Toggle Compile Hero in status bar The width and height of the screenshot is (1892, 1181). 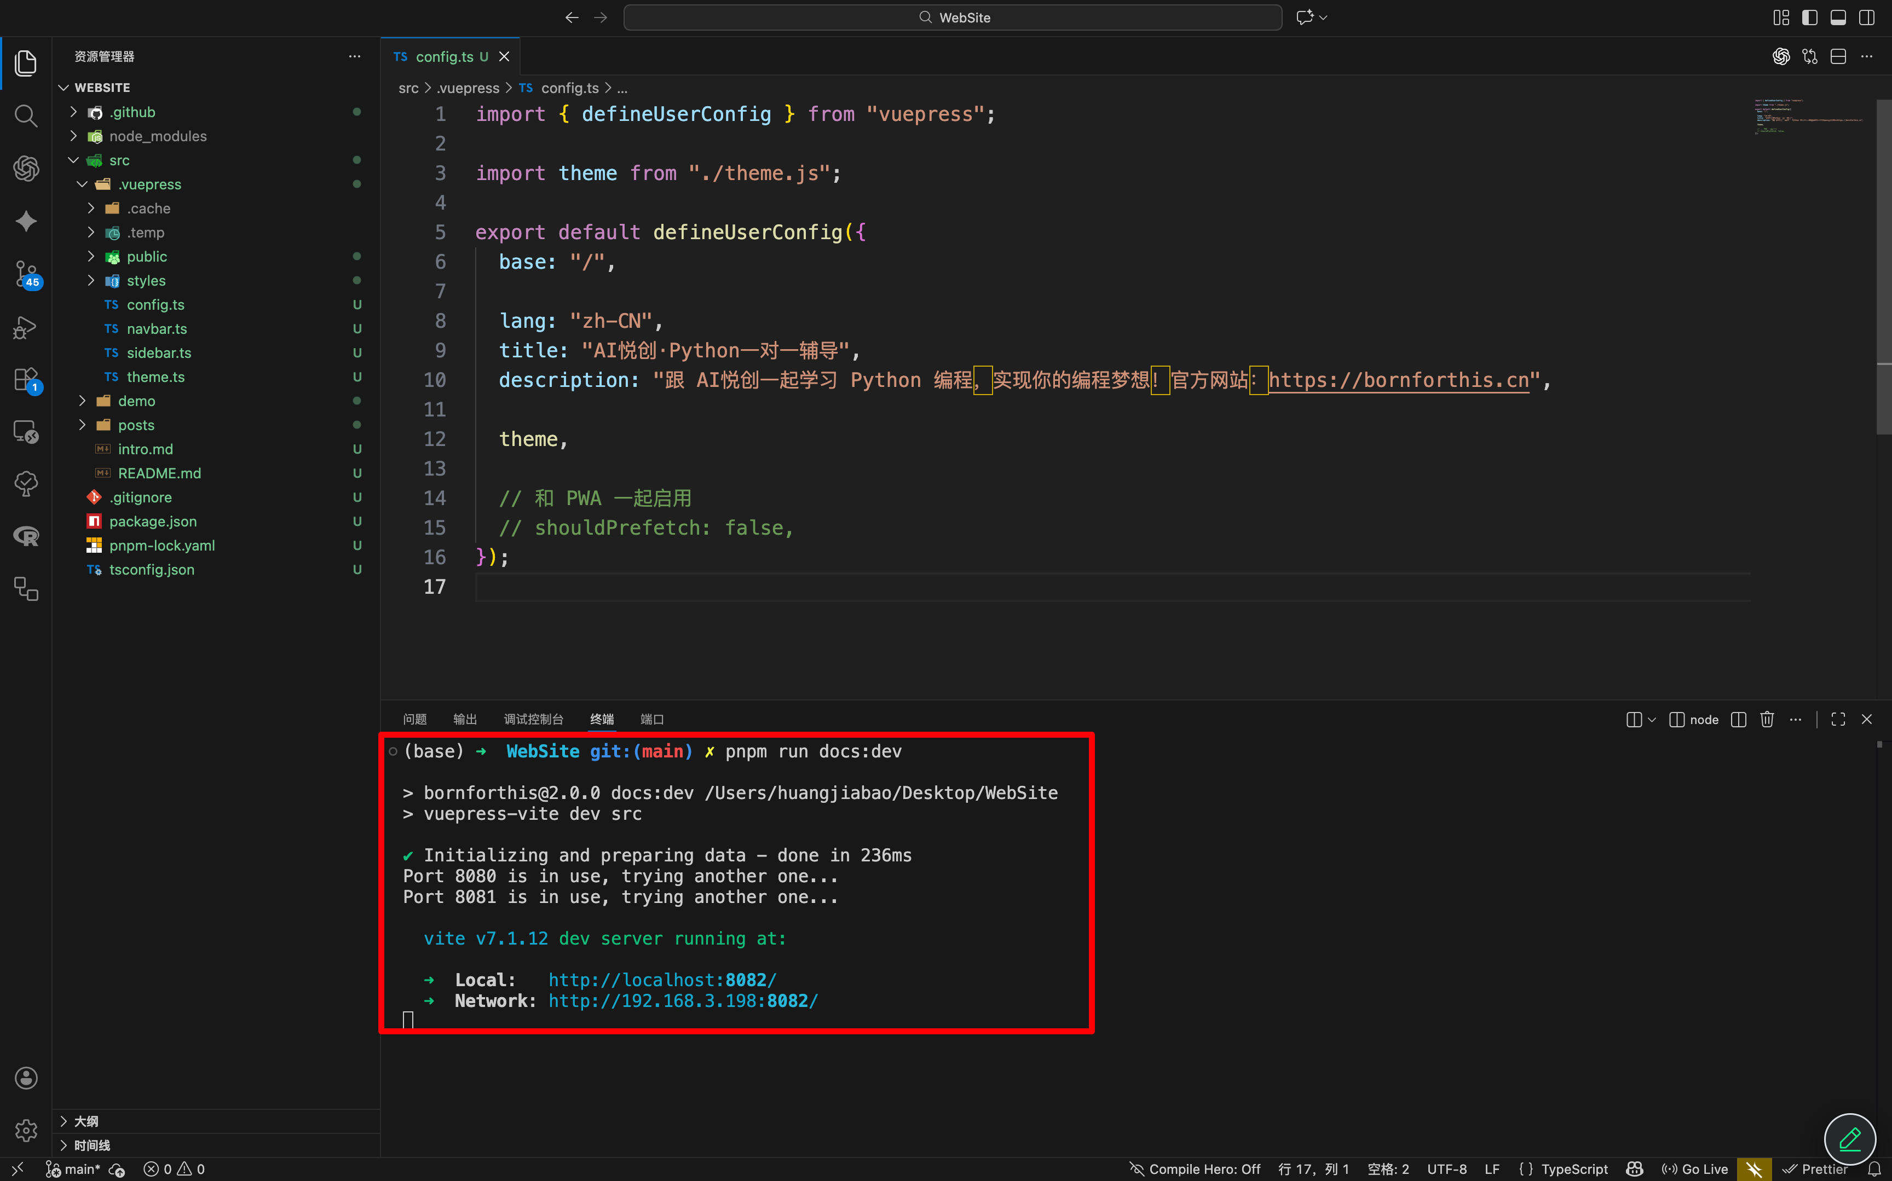(x=1195, y=1170)
